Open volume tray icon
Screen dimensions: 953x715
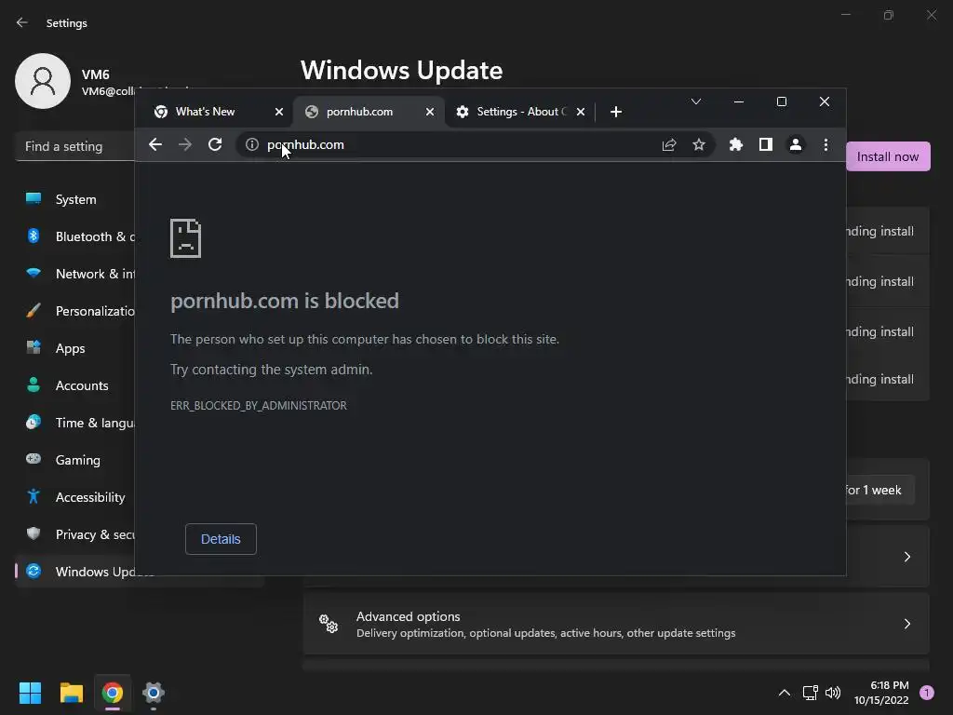pos(833,693)
